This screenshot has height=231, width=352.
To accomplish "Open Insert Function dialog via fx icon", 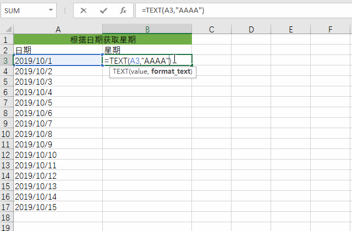I will (x=123, y=10).
